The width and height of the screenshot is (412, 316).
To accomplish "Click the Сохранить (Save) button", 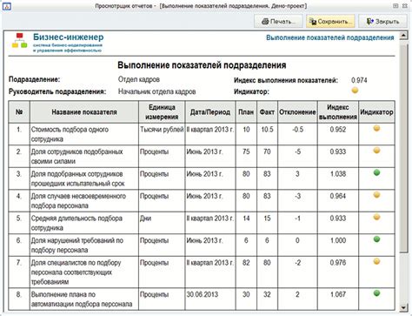I will [x=330, y=22].
